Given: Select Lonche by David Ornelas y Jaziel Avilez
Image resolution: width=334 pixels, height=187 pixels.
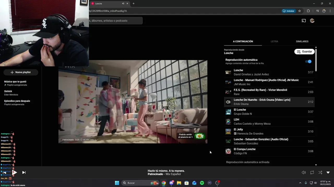Looking at the screenshot, I should (269, 72).
